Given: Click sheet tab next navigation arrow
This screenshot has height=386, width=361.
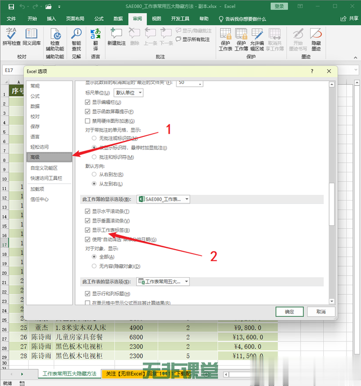Looking at the screenshot, I should (x=22, y=374).
